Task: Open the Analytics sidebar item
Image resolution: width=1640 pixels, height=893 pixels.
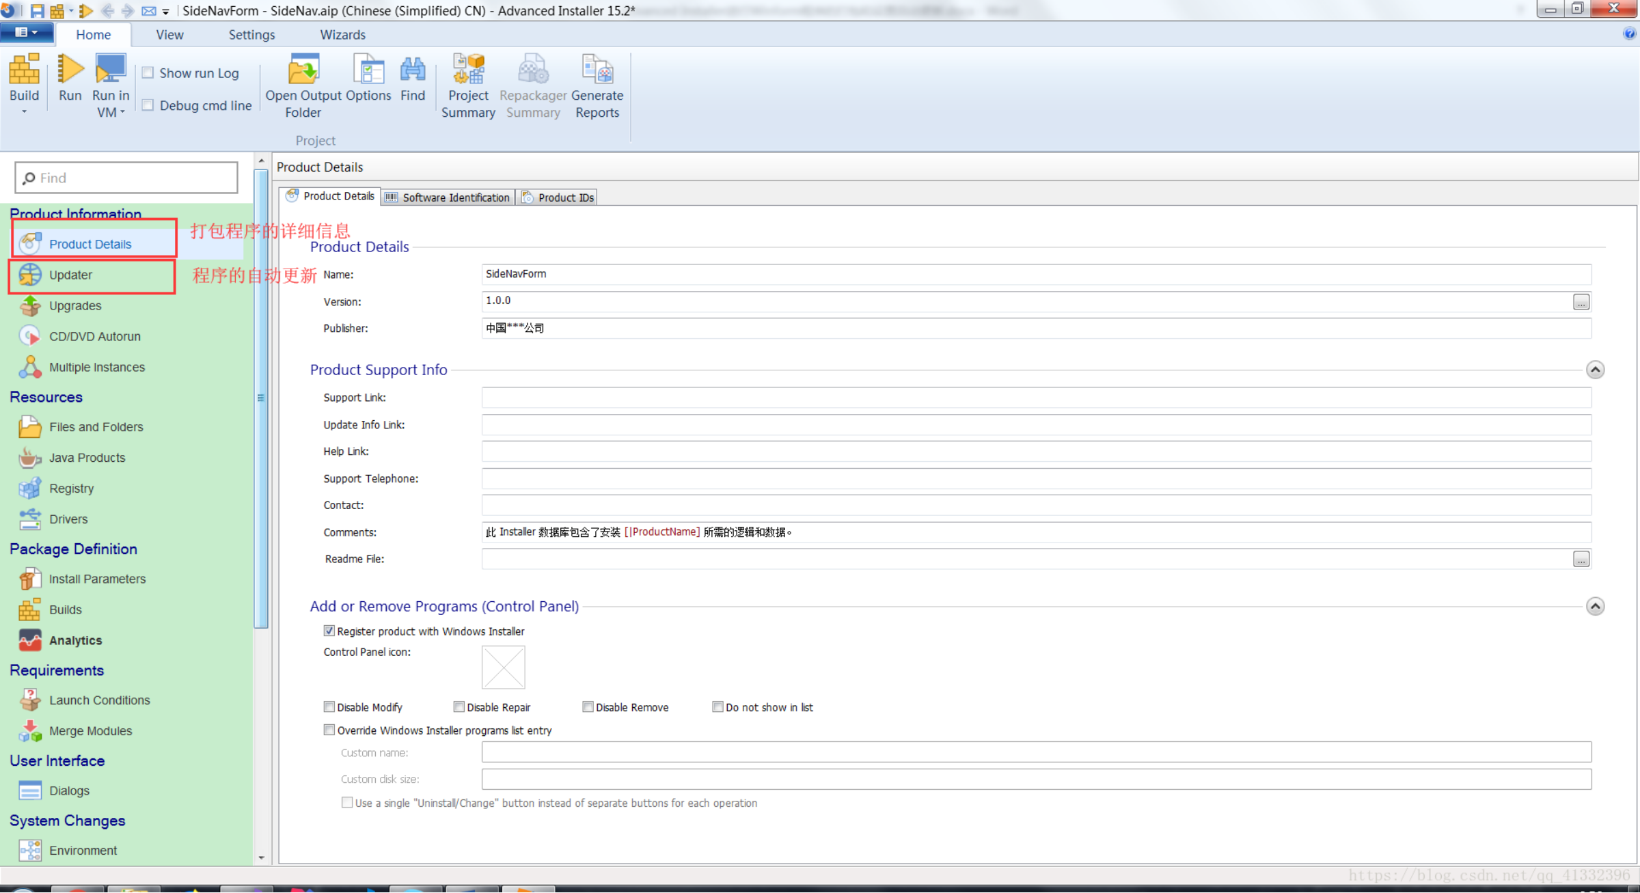Action: click(x=75, y=640)
